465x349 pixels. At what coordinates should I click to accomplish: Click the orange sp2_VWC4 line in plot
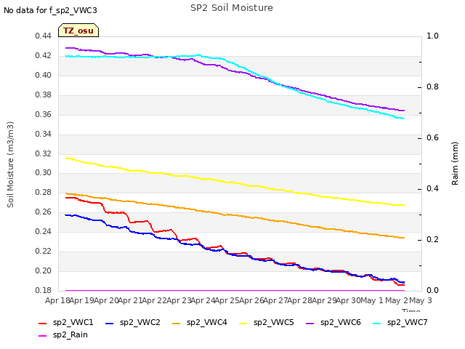(x=234, y=215)
